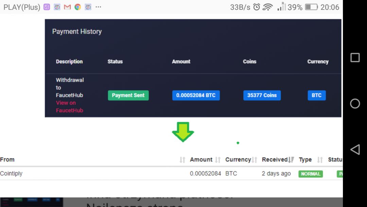Viewport: 367px width, 207px height.
Task: Tap the Gmail notification icon
Action: [x=67, y=7]
